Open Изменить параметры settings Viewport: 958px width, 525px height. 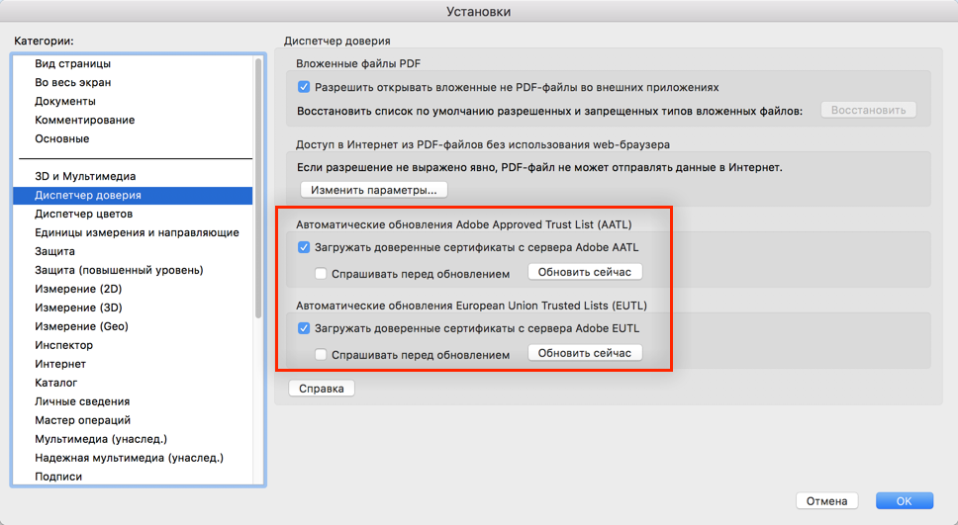[x=374, y=189]
